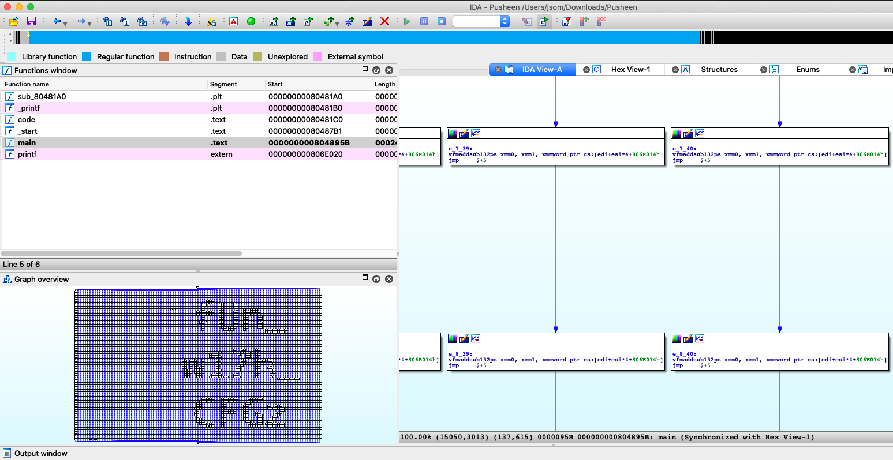Pause the process with the pause button
Screen dimensions: 893x460
pos(424,21)
